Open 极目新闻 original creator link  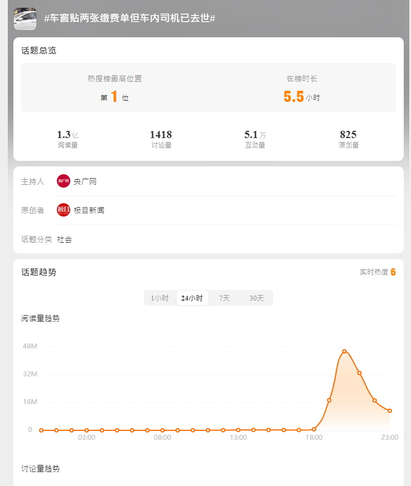[x=89, y=210]
